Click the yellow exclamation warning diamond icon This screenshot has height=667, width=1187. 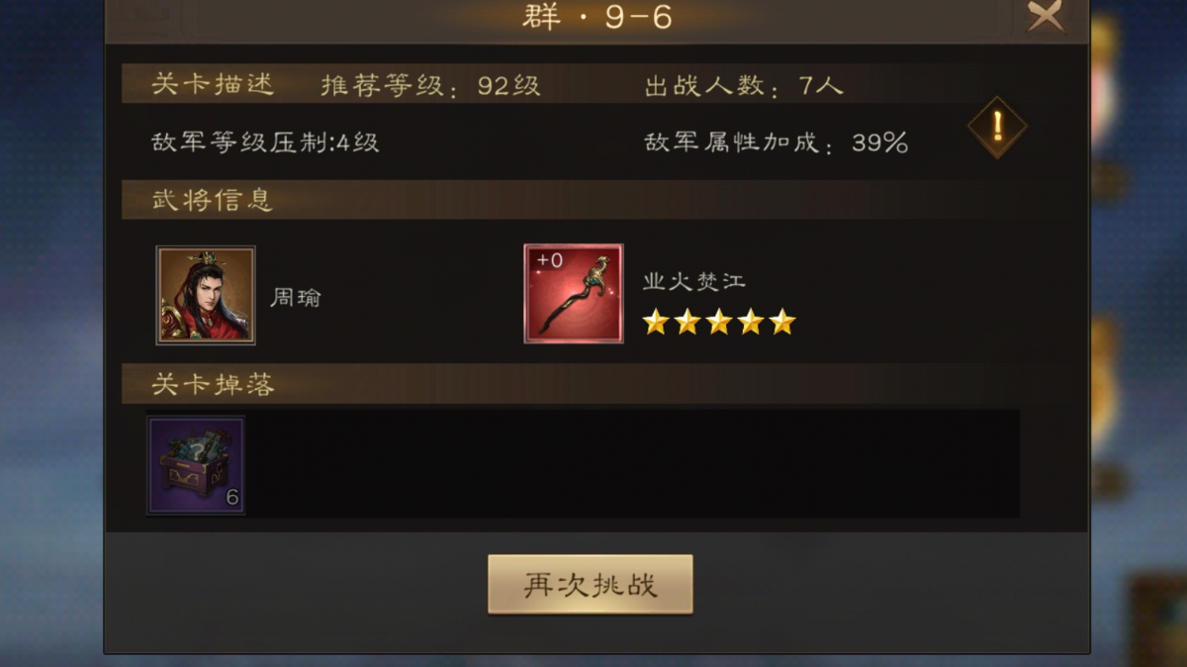tap(997, 128)
